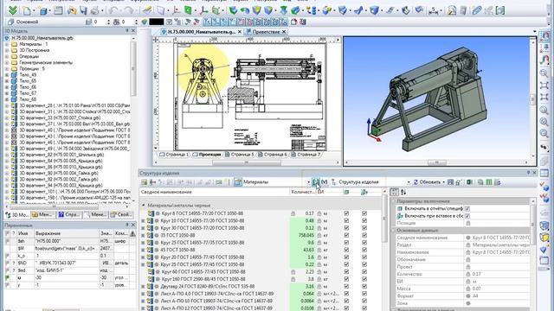The image size is (554, 311).
Task: Click the magnet snap icon at the top of the right sidebar
Action: 544,36
